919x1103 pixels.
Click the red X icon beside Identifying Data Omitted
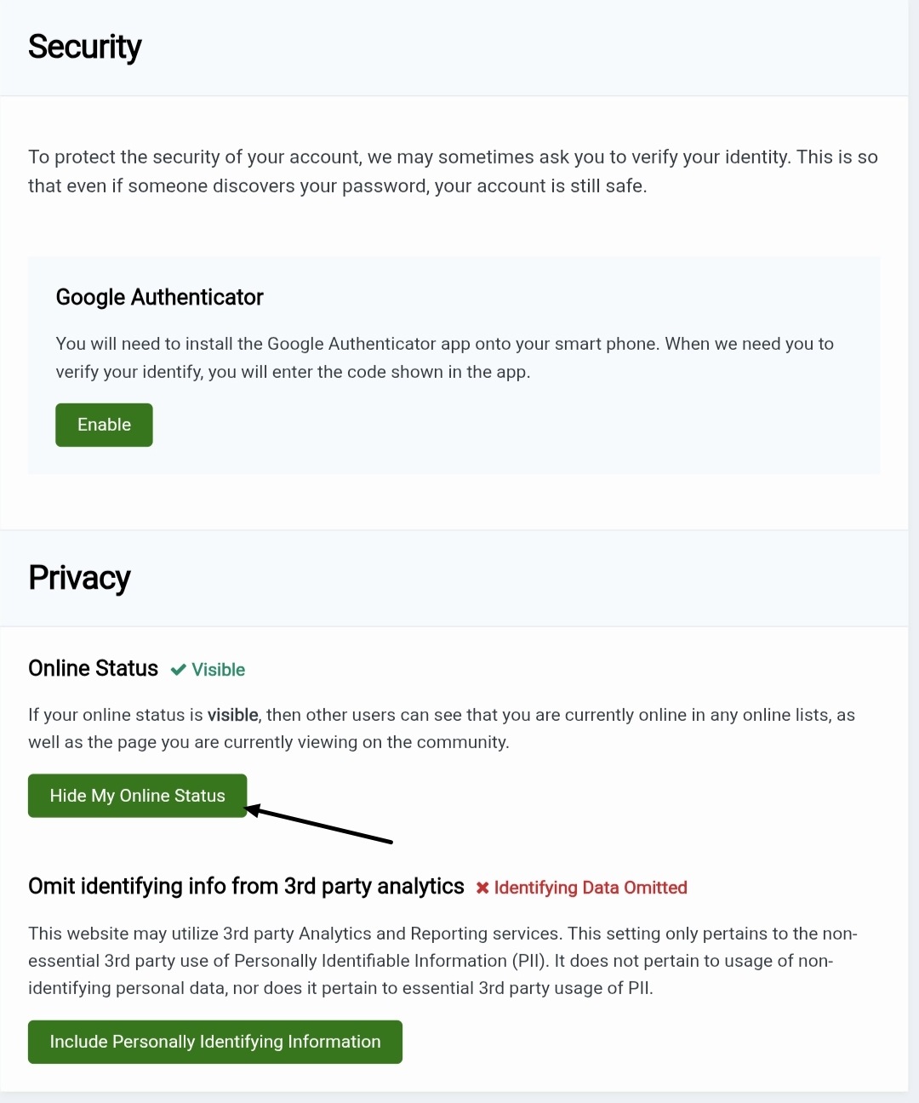(482, 888)
